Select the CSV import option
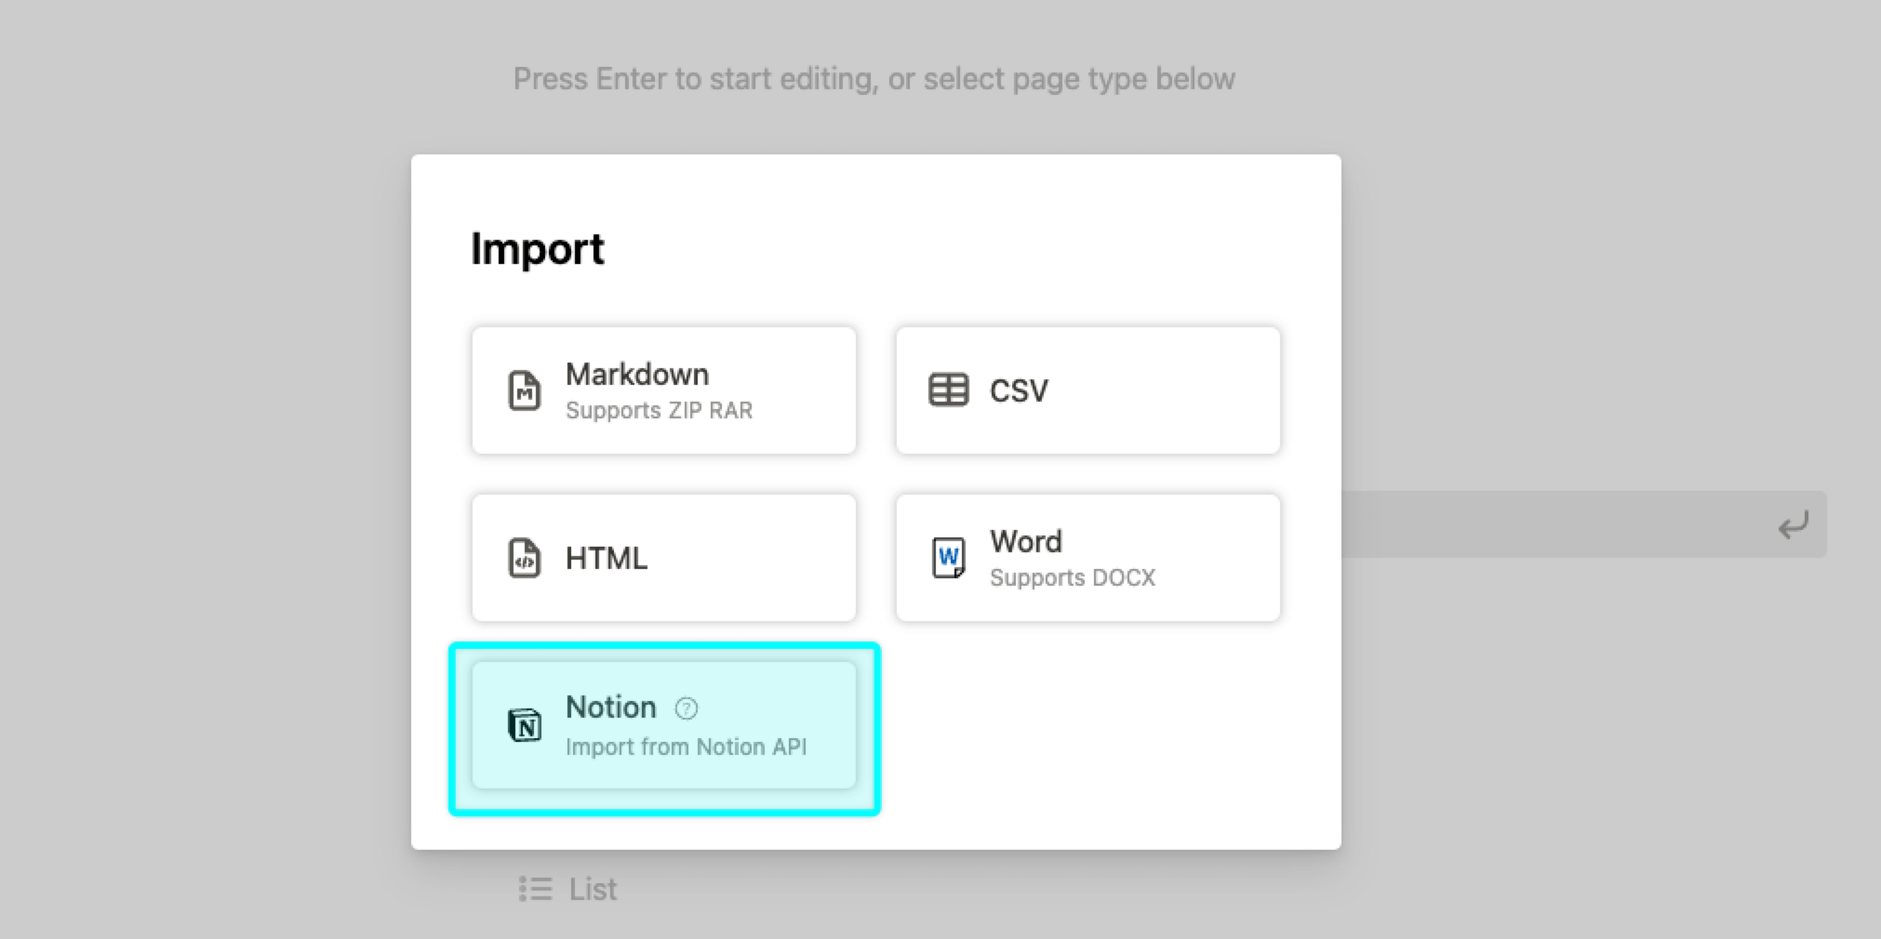 [x=1087, y=390]
